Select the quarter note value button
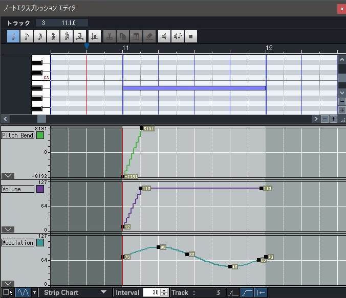346x298 pixels. pos(13,36)
